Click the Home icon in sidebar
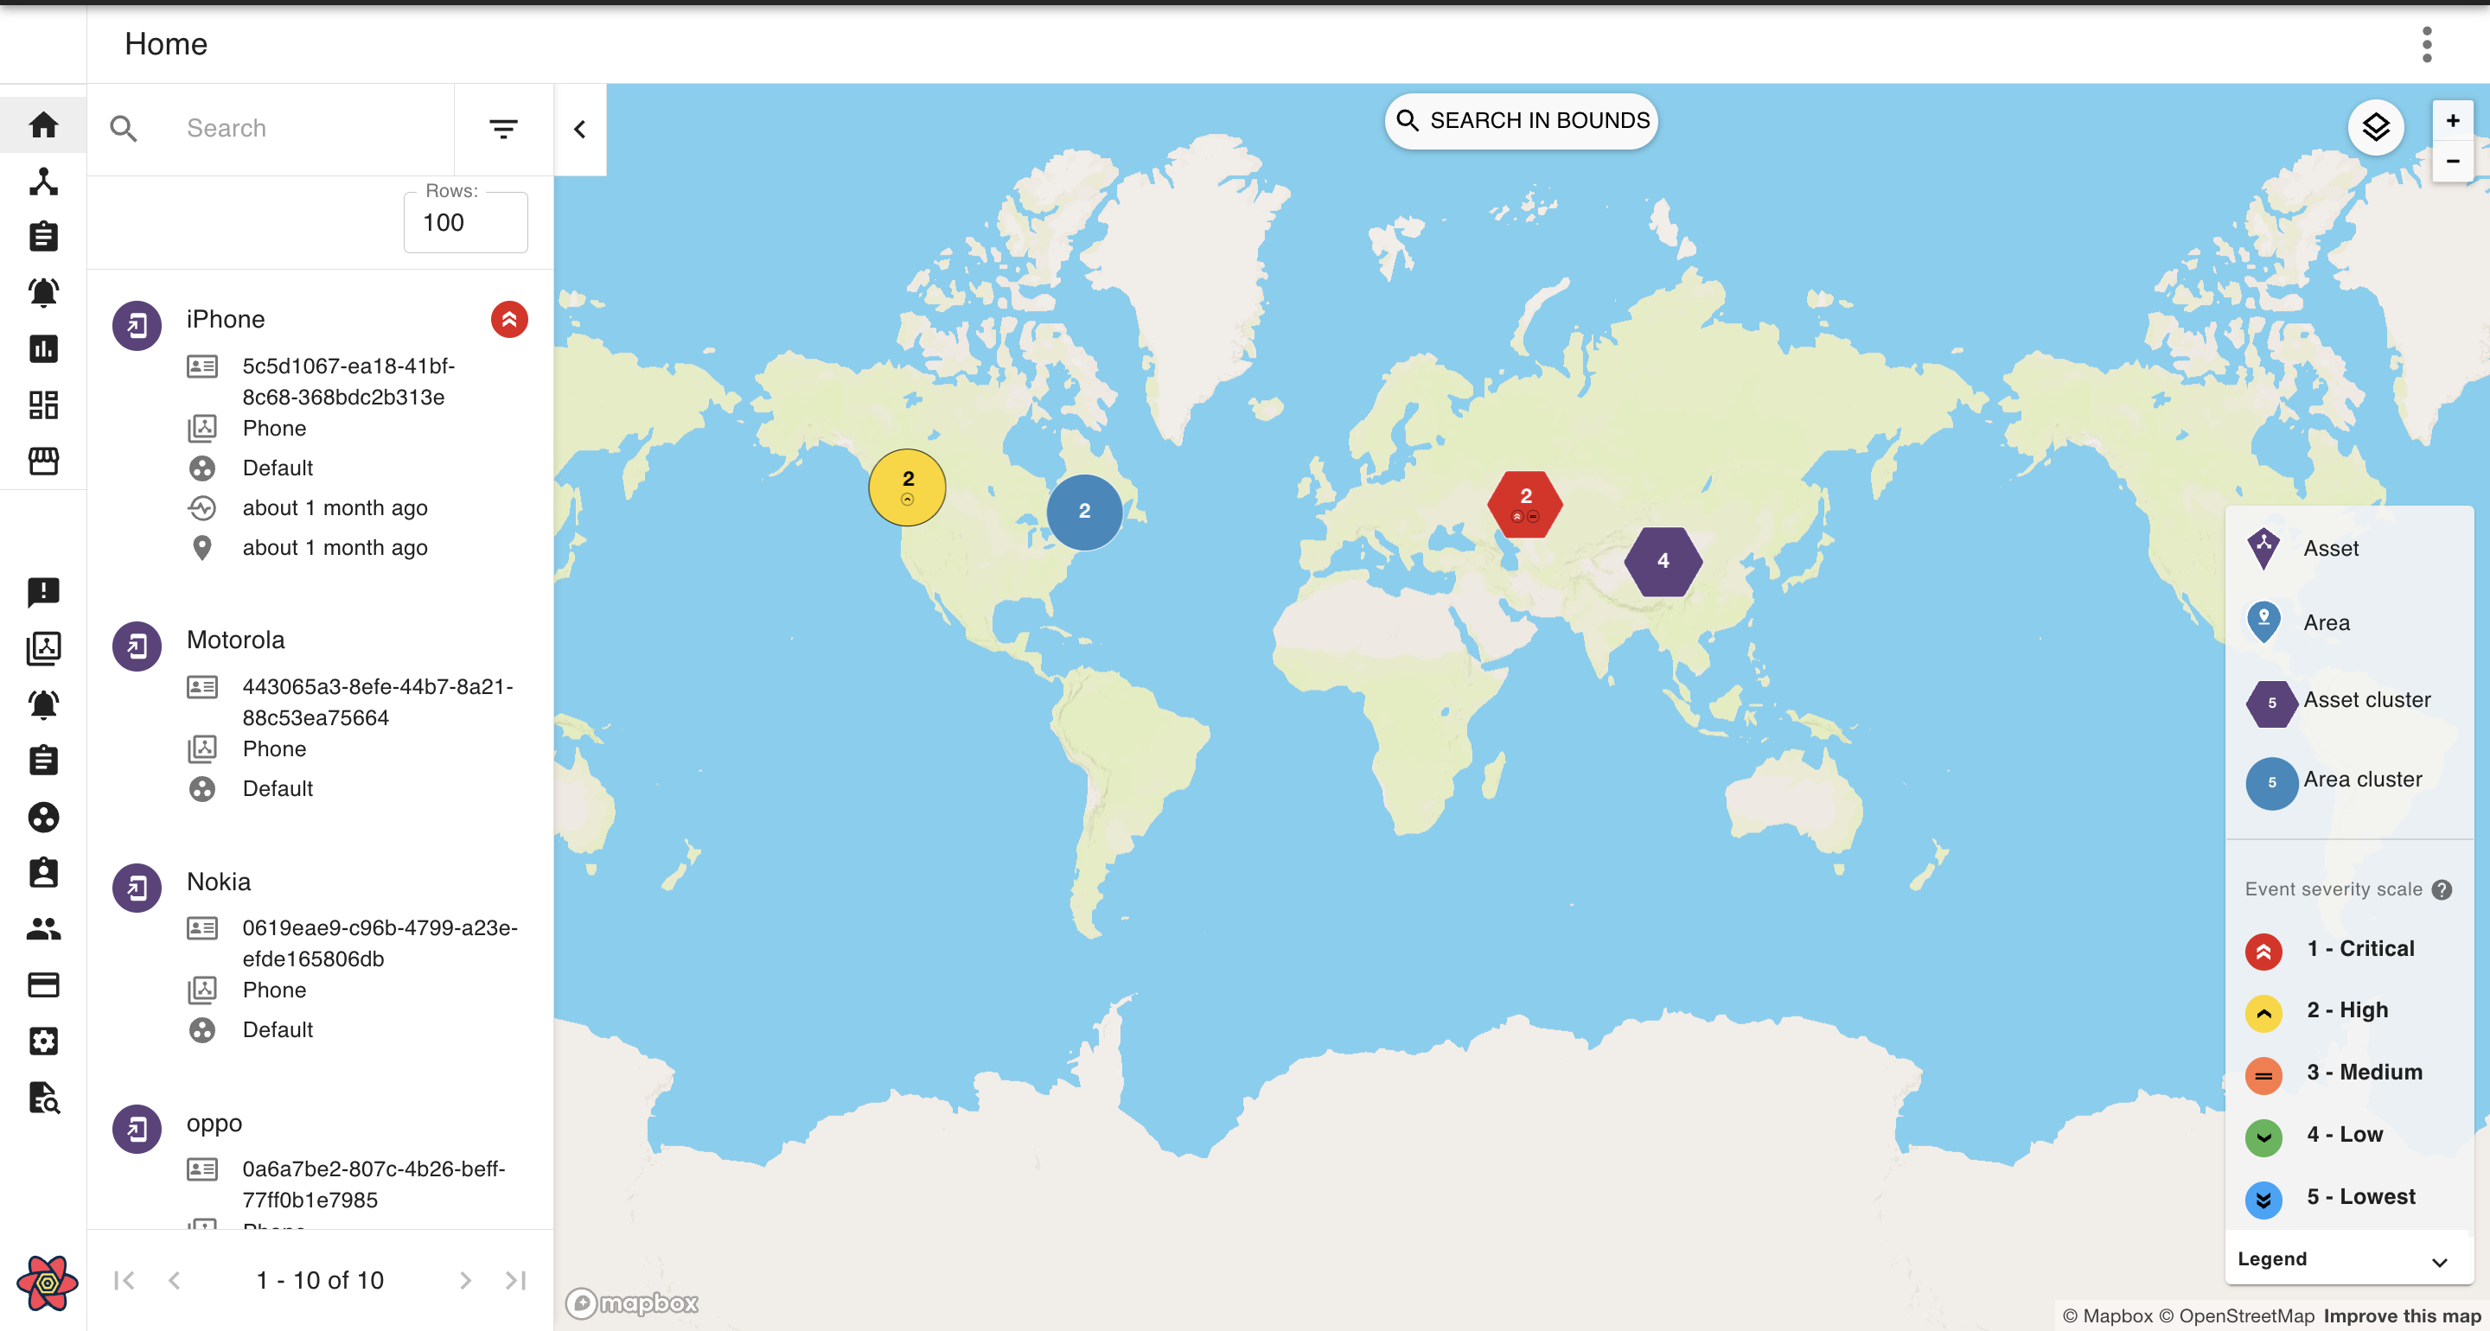Screen dimensions: 2490x1331 pos(43,125)
